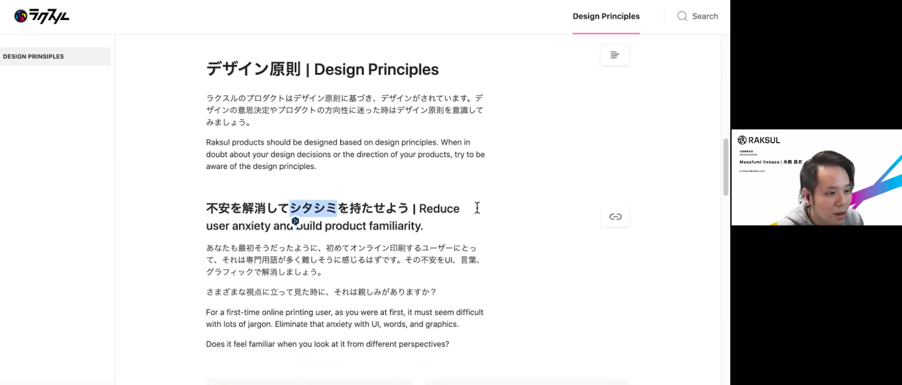Click the page's vertical scrollbar thumb
The height and width of the screenshot is (385, 902).
726,167
